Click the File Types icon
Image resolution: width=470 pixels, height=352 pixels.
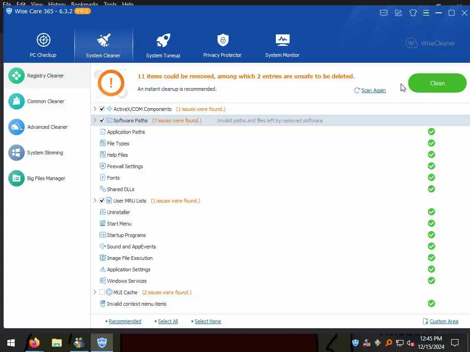pos(103,143)
